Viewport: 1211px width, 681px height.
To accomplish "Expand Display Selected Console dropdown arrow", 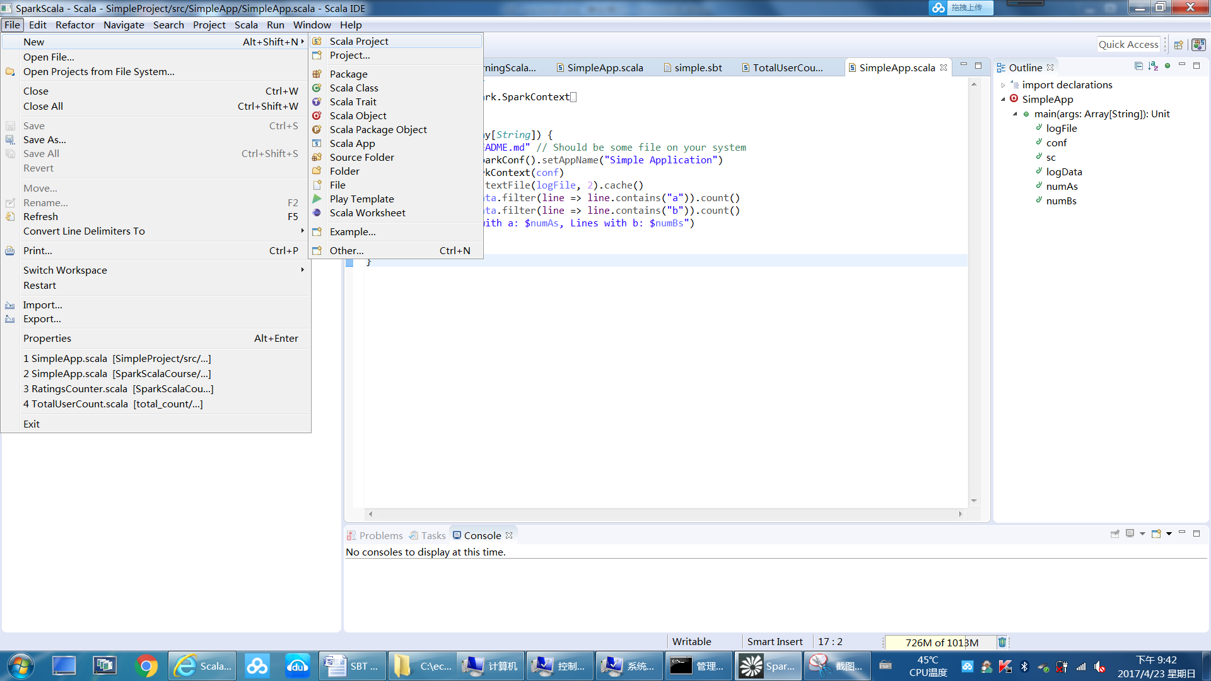I will [1142, 534].
